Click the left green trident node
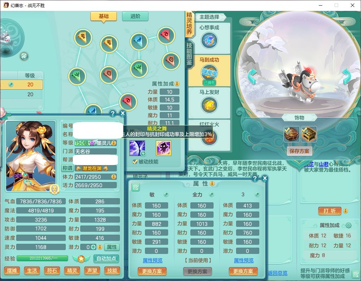Viewport: 361px width, 281px height. tap(77, 76)
